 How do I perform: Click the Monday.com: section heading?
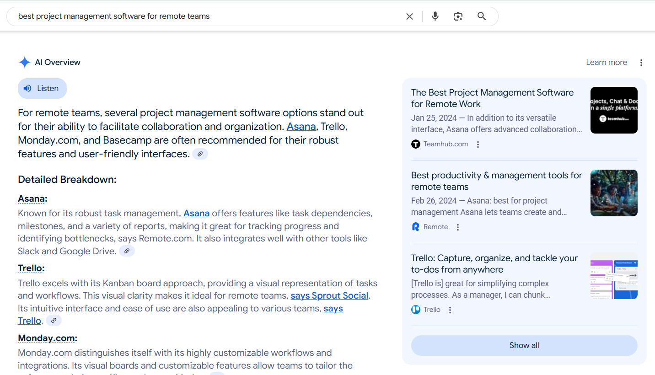point(48,338)
